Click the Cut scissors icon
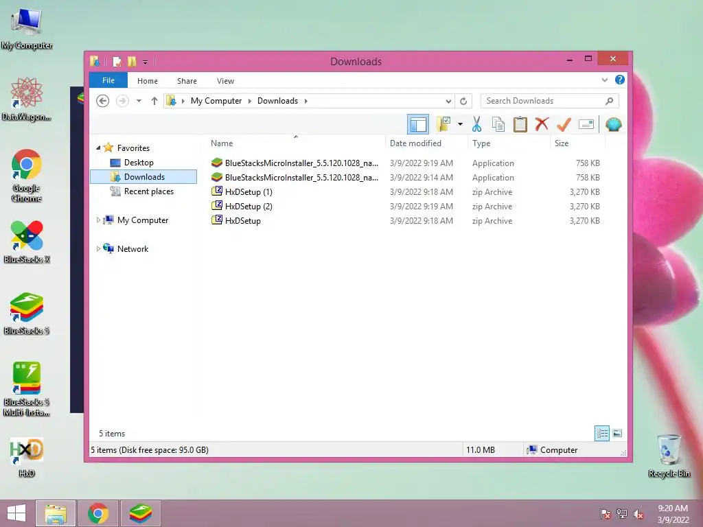 click(476, 124)
